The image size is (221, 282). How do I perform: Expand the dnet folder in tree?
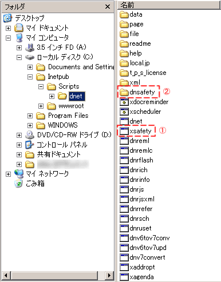[52, 96]
